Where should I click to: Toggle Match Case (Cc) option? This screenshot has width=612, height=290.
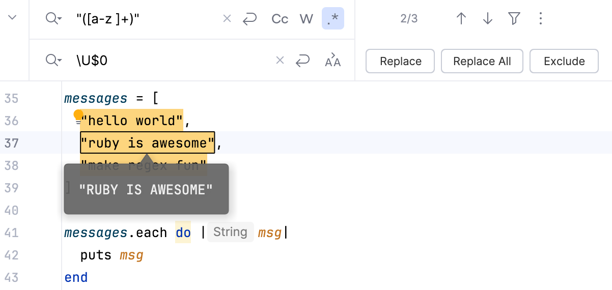coord(280,19)
